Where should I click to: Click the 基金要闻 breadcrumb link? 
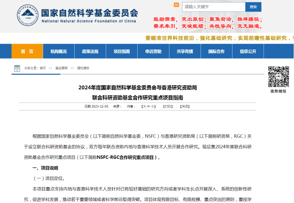(61, 68)
